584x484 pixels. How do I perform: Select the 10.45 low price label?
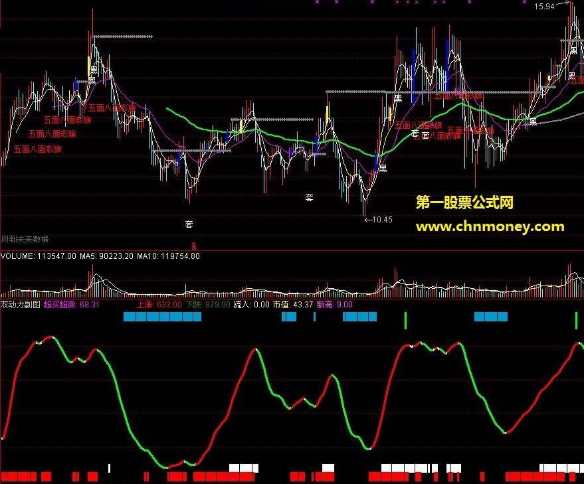[382, 220]
